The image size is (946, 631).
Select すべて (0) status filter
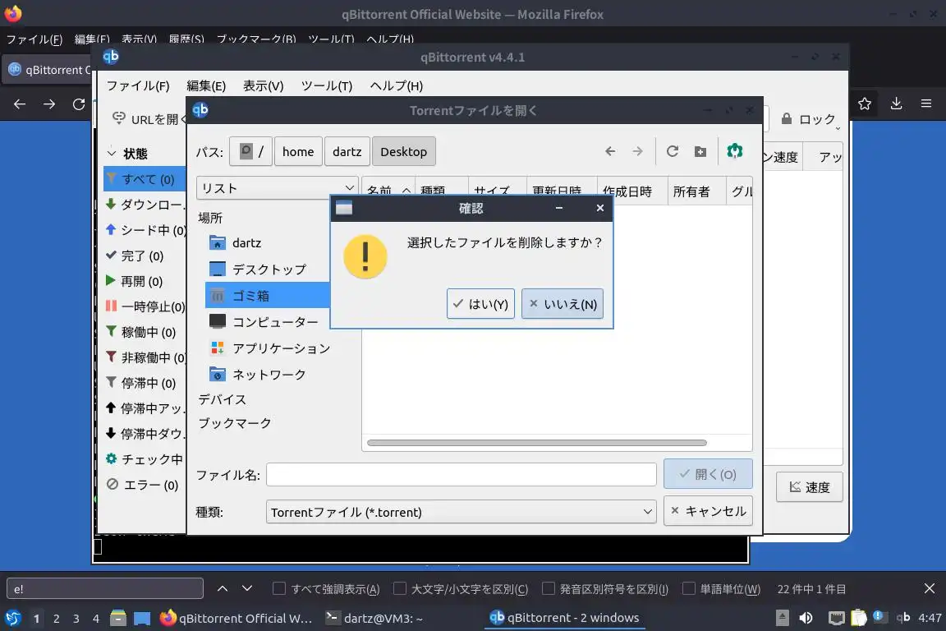[x=145, y=179]
